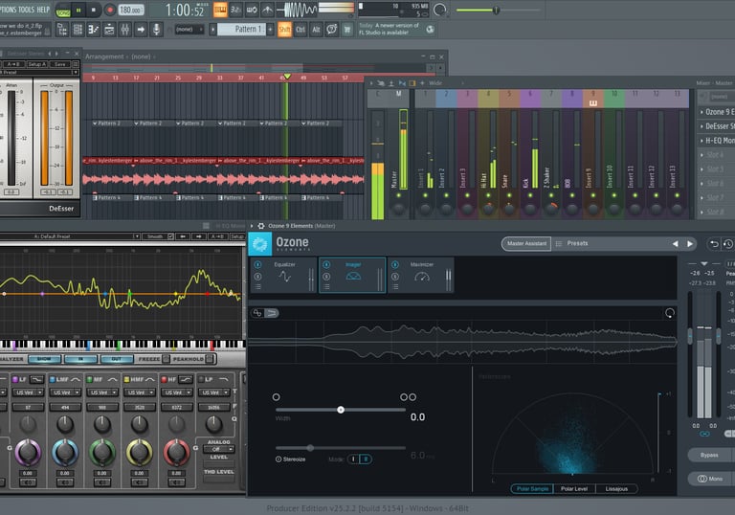
Task: Select the Equalizer module in Ozone
Action: (x=283, y=276)
